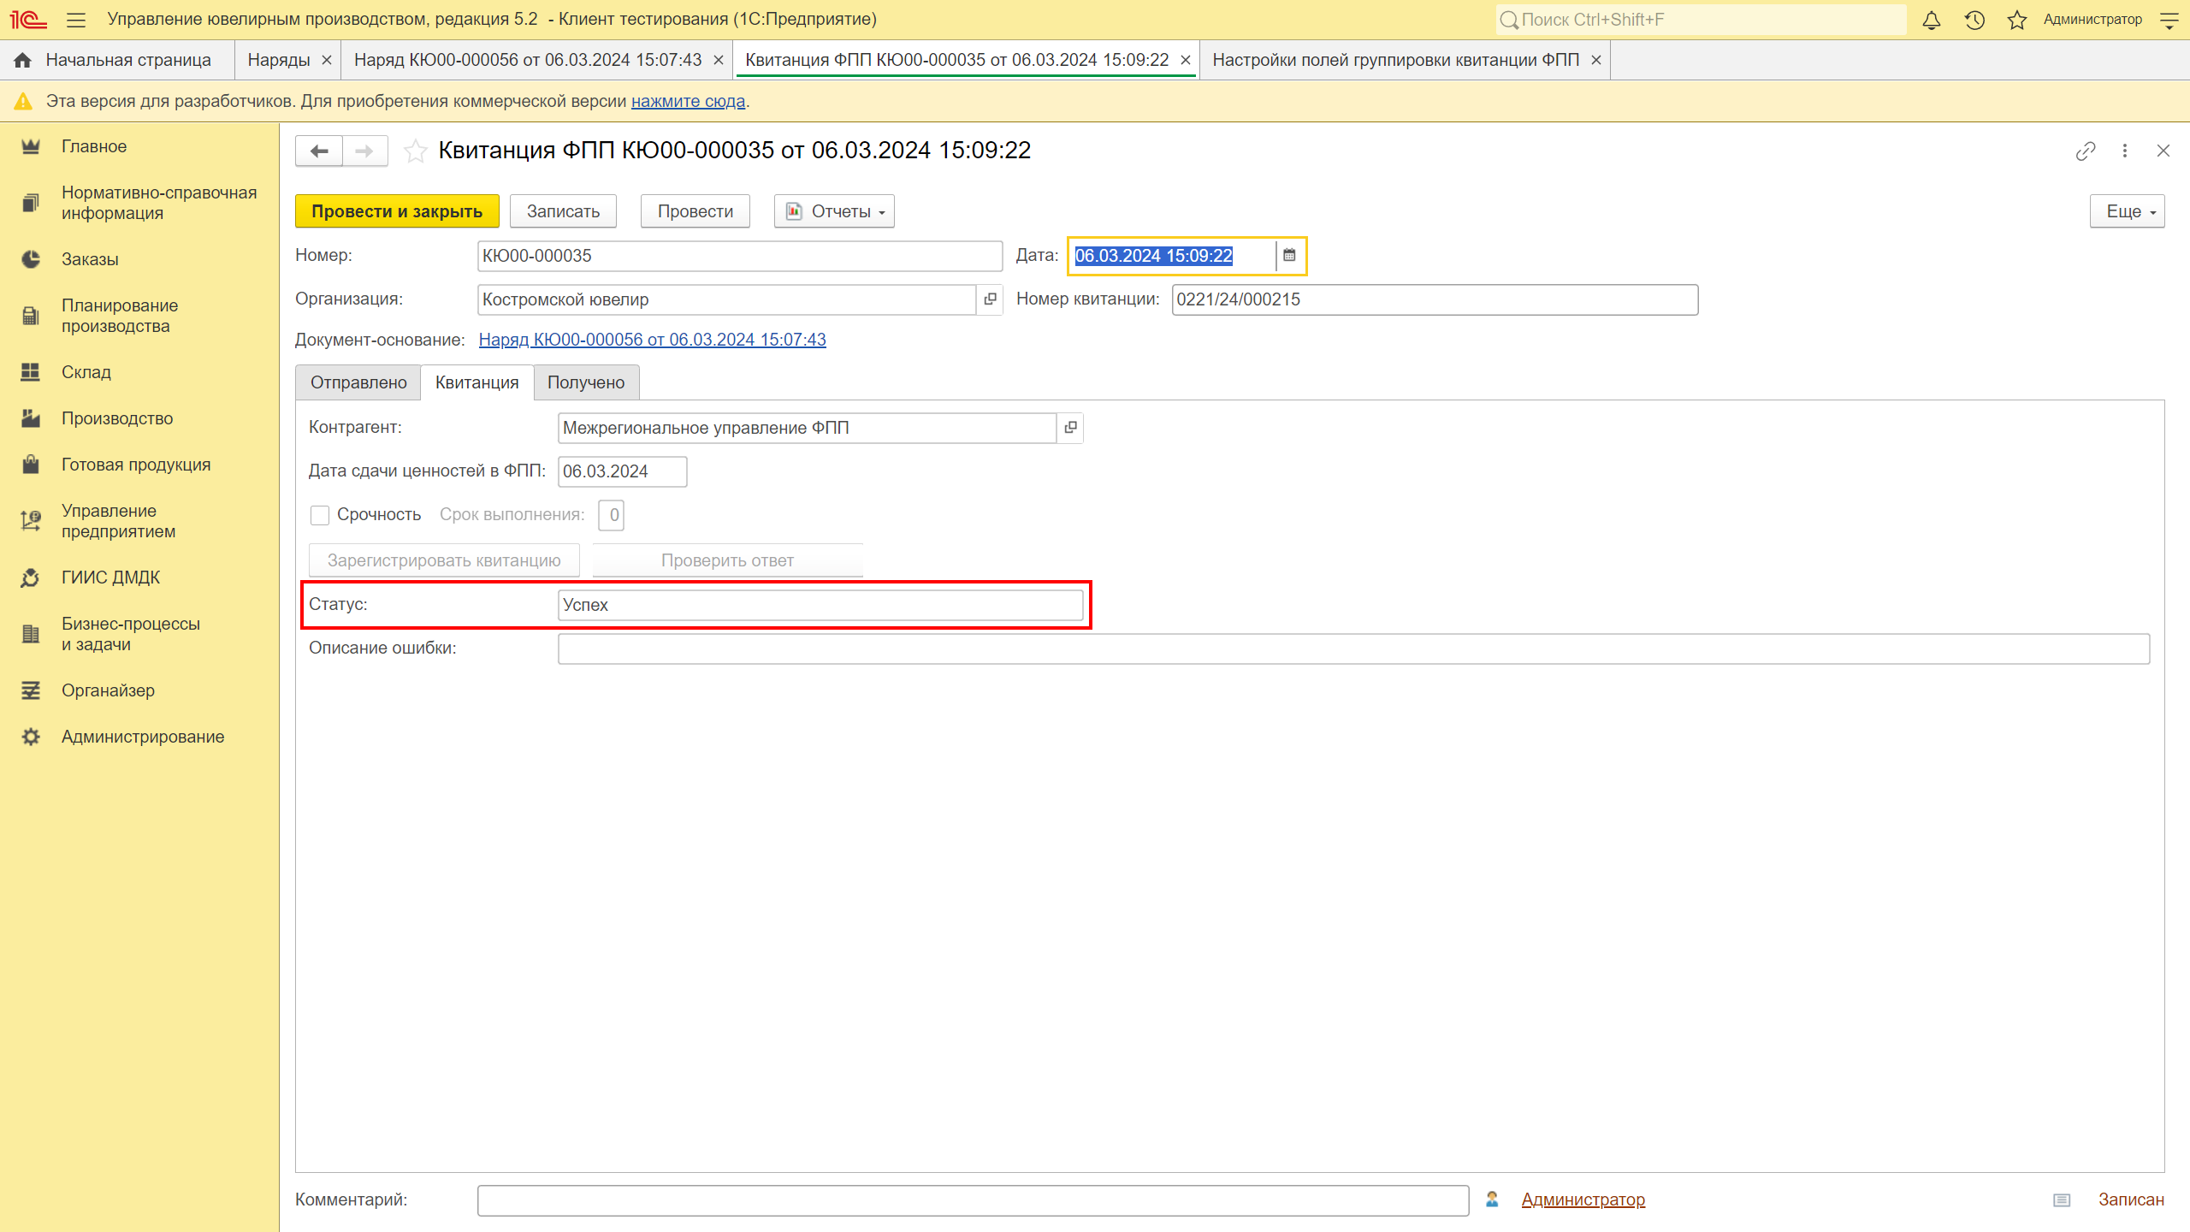Image resolution: width=2190 pixels, height=1232 pixels.
Task: Open the main hamburger menu
Action: pyautogui.click(x=76, y=20)
